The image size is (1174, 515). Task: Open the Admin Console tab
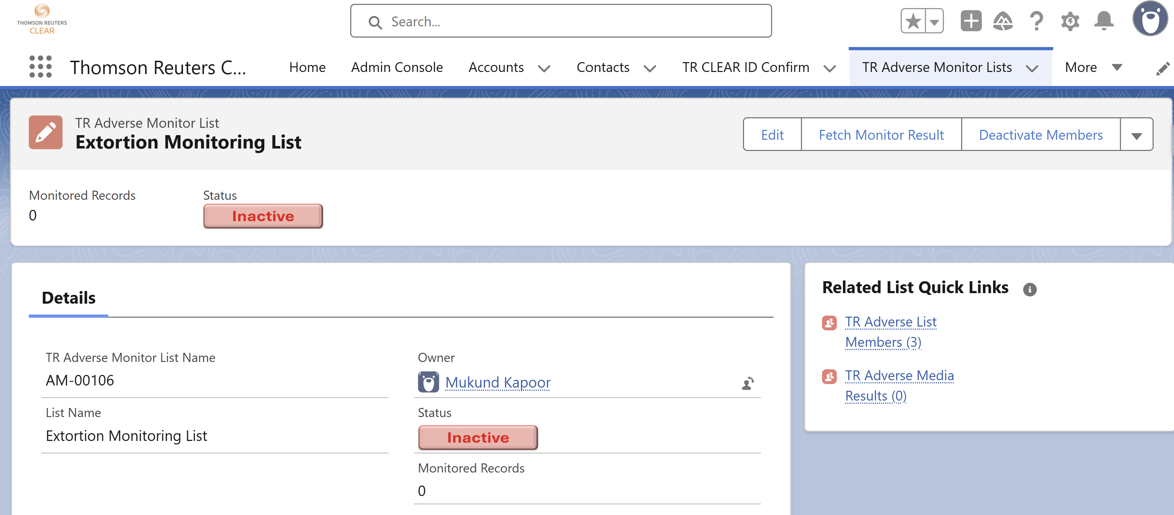tap(397, 67)
